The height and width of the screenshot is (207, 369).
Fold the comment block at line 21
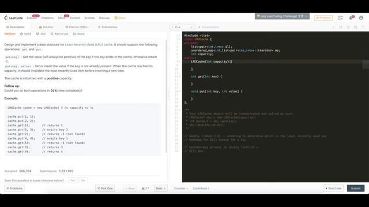(179, 110)
